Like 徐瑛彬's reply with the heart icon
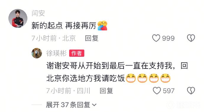Screen dimensions: 204x112 tap(157, 91)
